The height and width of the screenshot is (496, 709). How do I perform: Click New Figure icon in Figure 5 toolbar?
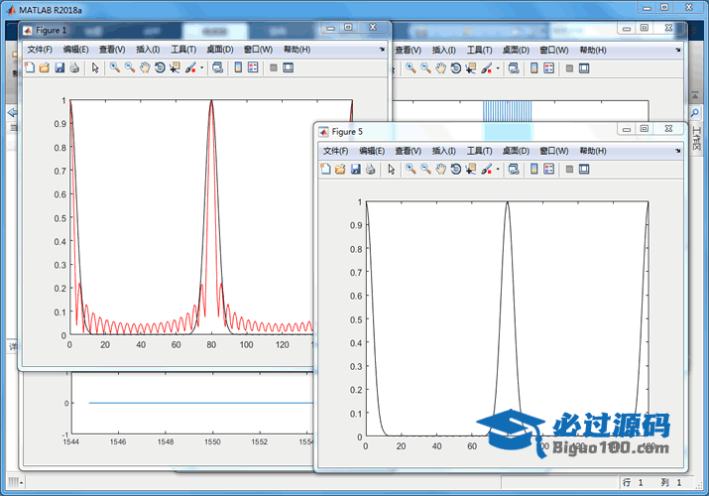[325, 169]
